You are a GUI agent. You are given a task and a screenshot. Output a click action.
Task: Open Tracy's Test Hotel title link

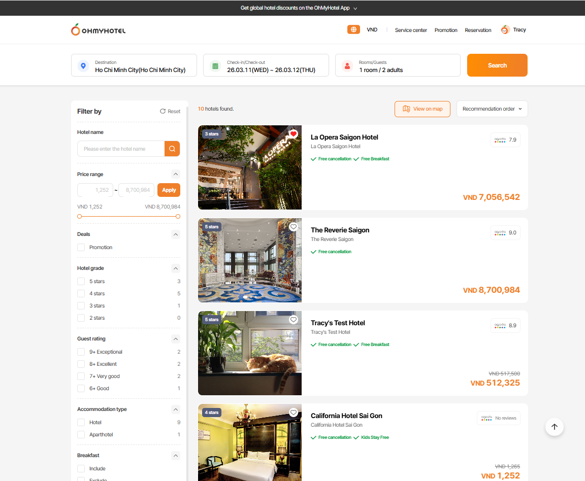pyautogui.click(x=338, y=323)
